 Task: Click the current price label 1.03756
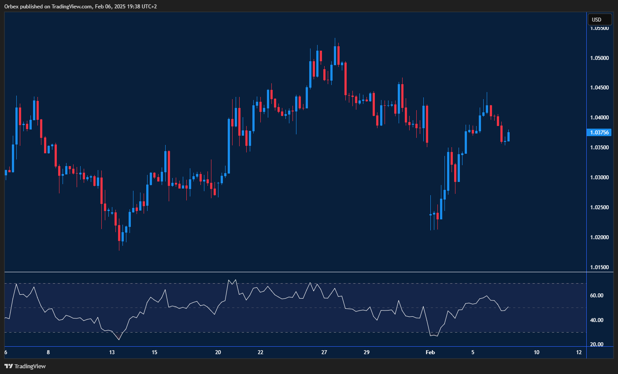click(599, 132)
